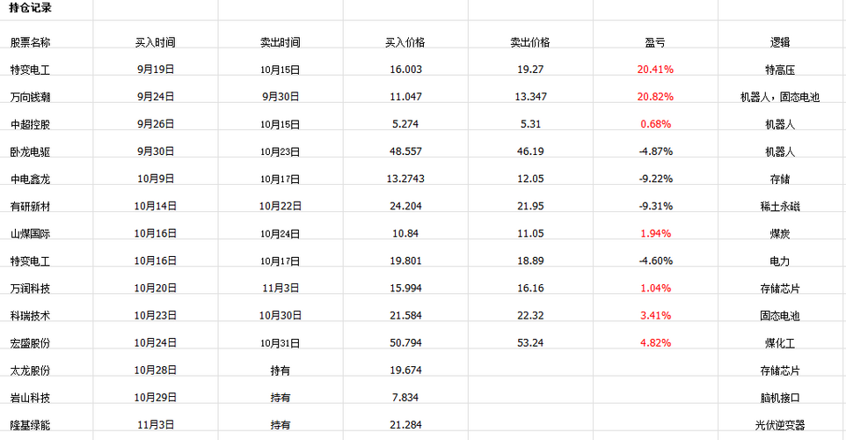The image size is (846, 440).
Task: Select the 卖出价格 column header
Action: 530,42
